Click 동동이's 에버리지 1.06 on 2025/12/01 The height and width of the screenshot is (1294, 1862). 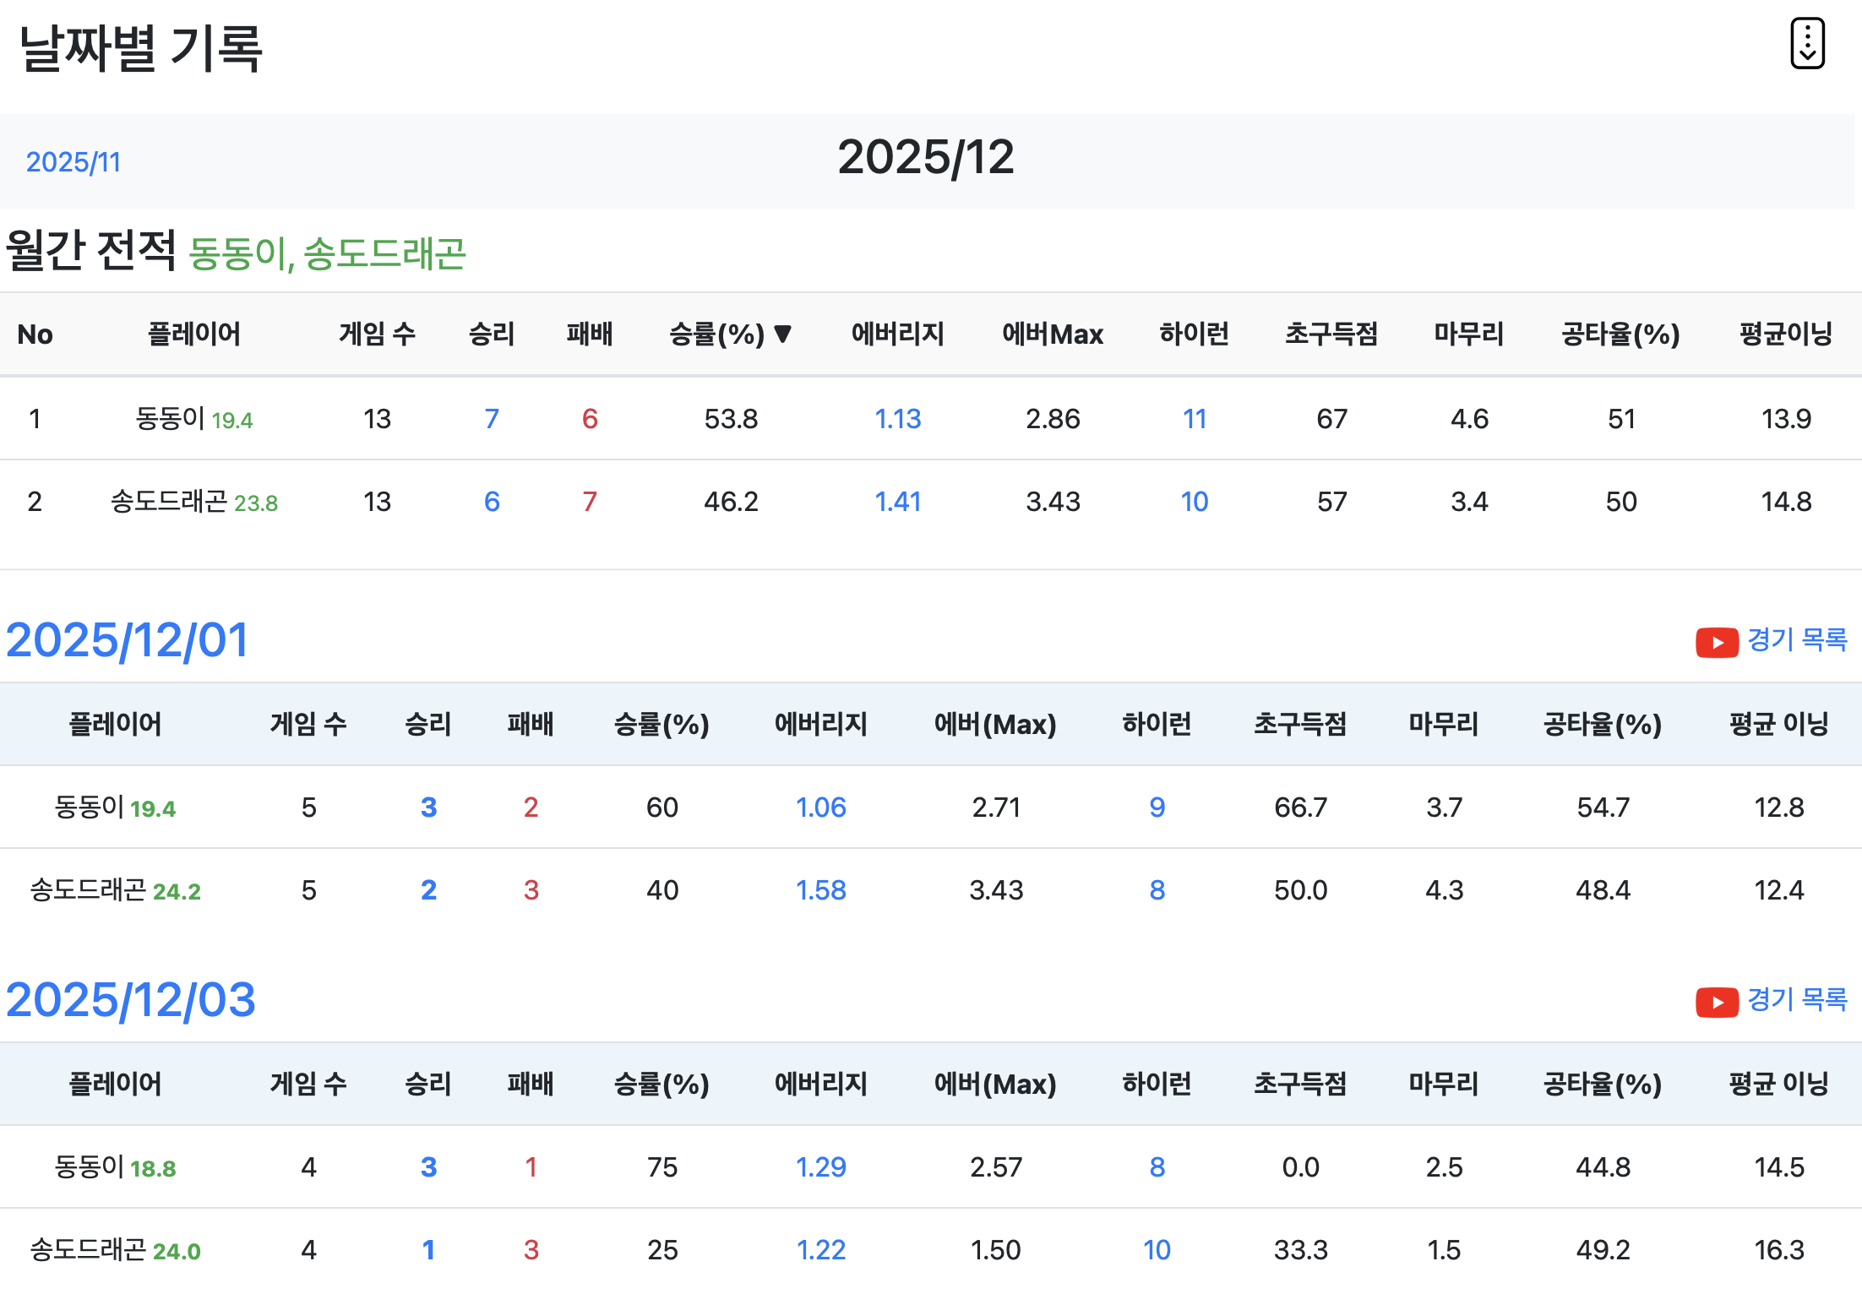(x=820, y=807)
